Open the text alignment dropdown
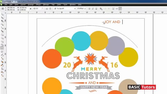 [101, 9]
